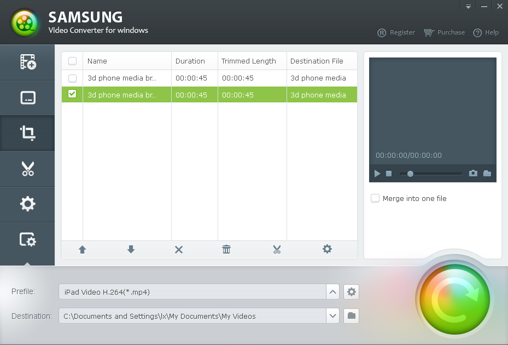
Task: Expand the Prefile profile dropdown arrow
Action: pyautogui.click(x=332, y=292)
